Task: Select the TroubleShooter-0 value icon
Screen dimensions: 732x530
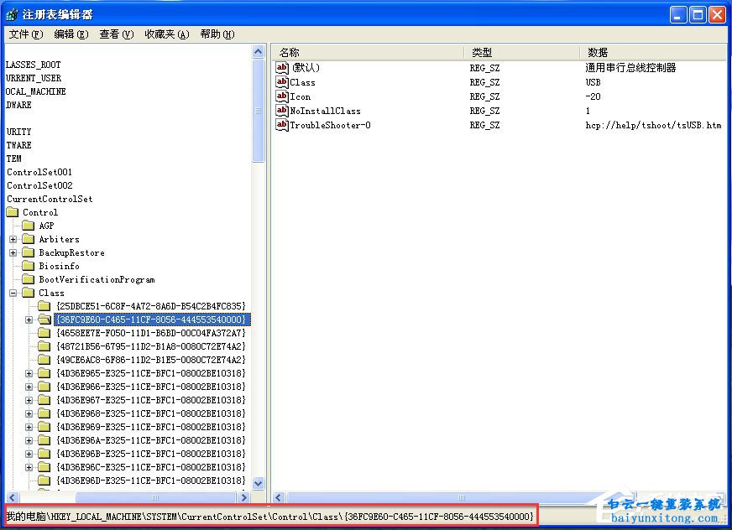Action: click(x=282, y=125)
